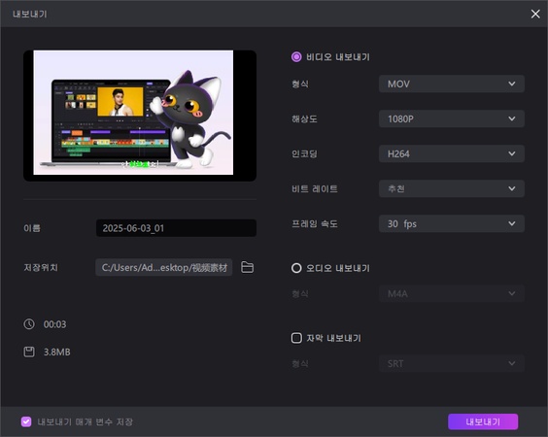Open the 형식 dropdown showing MOV
The image size is (548, 437).
(x=452, y=84)
